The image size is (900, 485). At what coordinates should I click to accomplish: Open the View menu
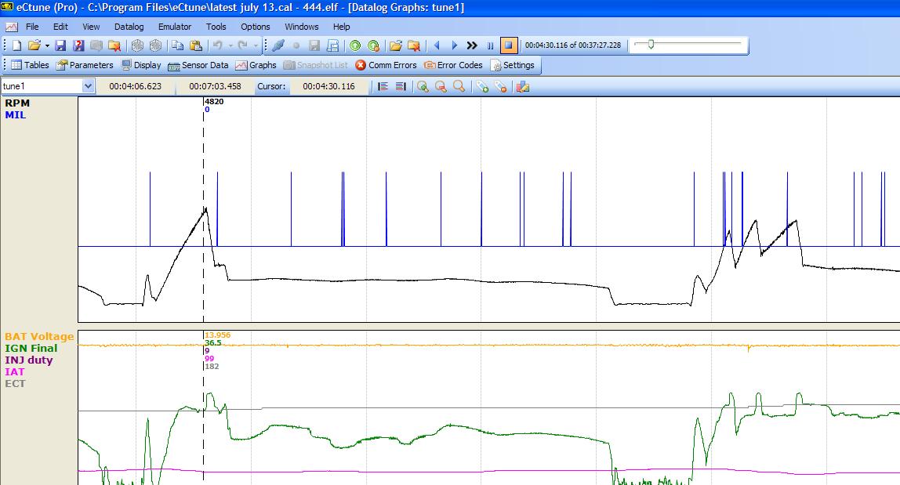click(x=91, y=27)
